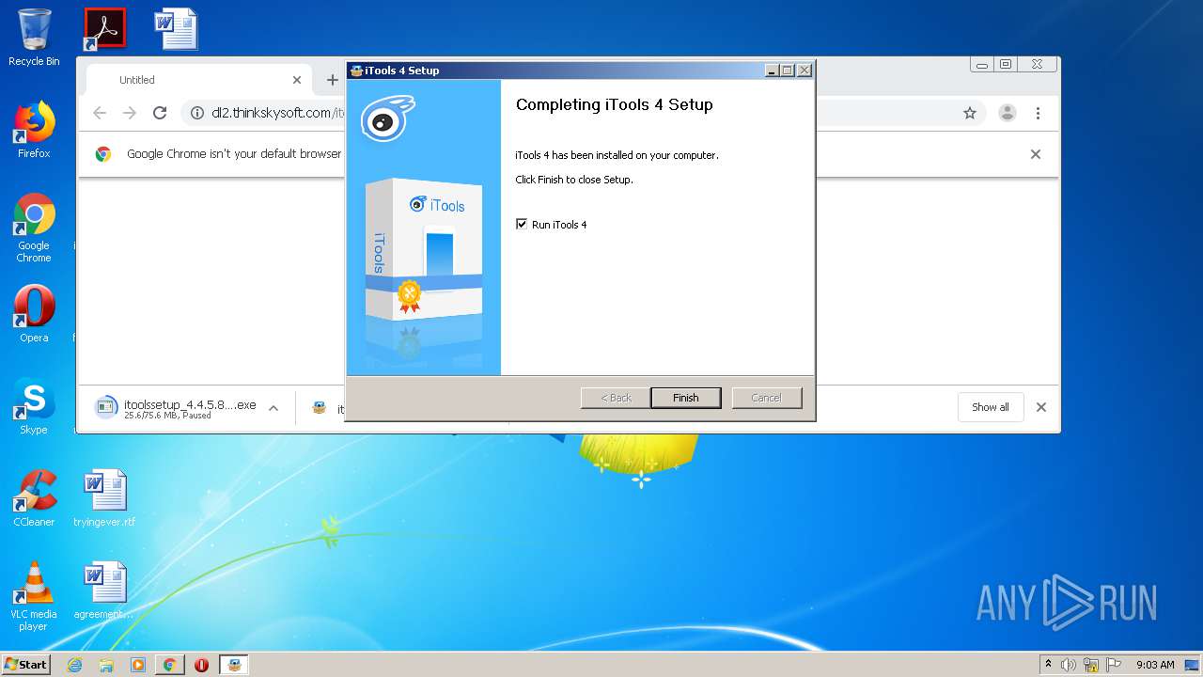Click the disabled Back button
Viewport: 1203px width, 677px height.
(x=616, y=398)
